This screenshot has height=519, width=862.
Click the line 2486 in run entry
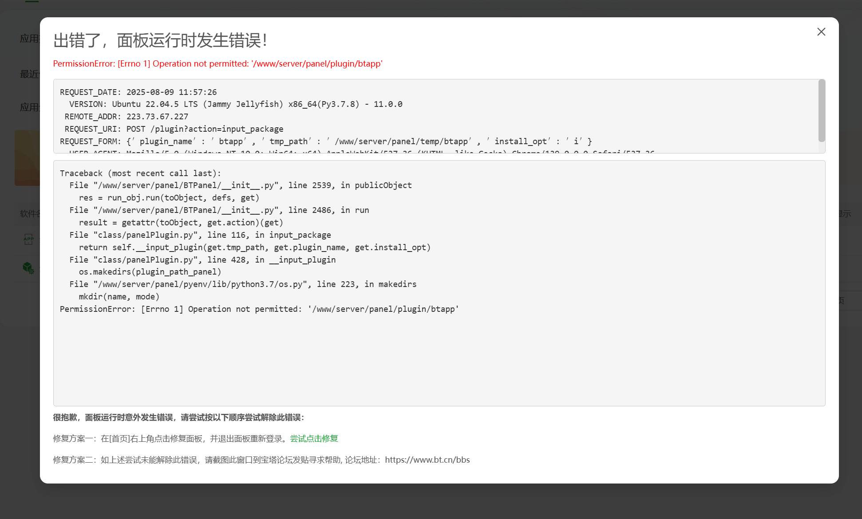pos(219,210)
